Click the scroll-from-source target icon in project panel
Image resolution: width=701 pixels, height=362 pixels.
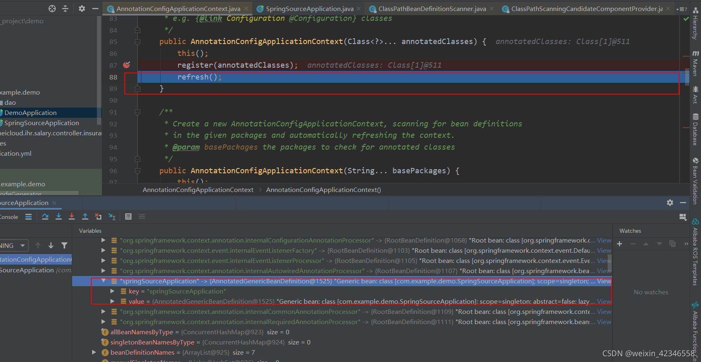click(52, 9)
